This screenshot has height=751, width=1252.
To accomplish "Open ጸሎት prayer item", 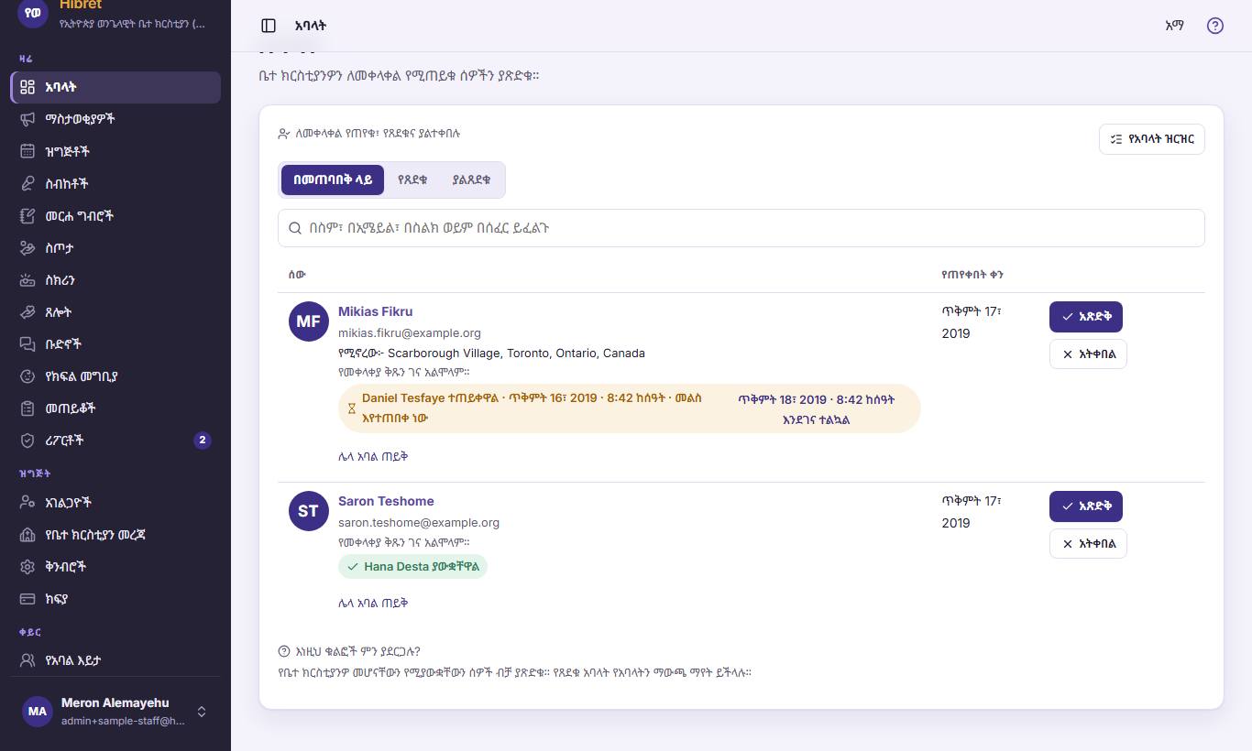I will click(115, 312).
